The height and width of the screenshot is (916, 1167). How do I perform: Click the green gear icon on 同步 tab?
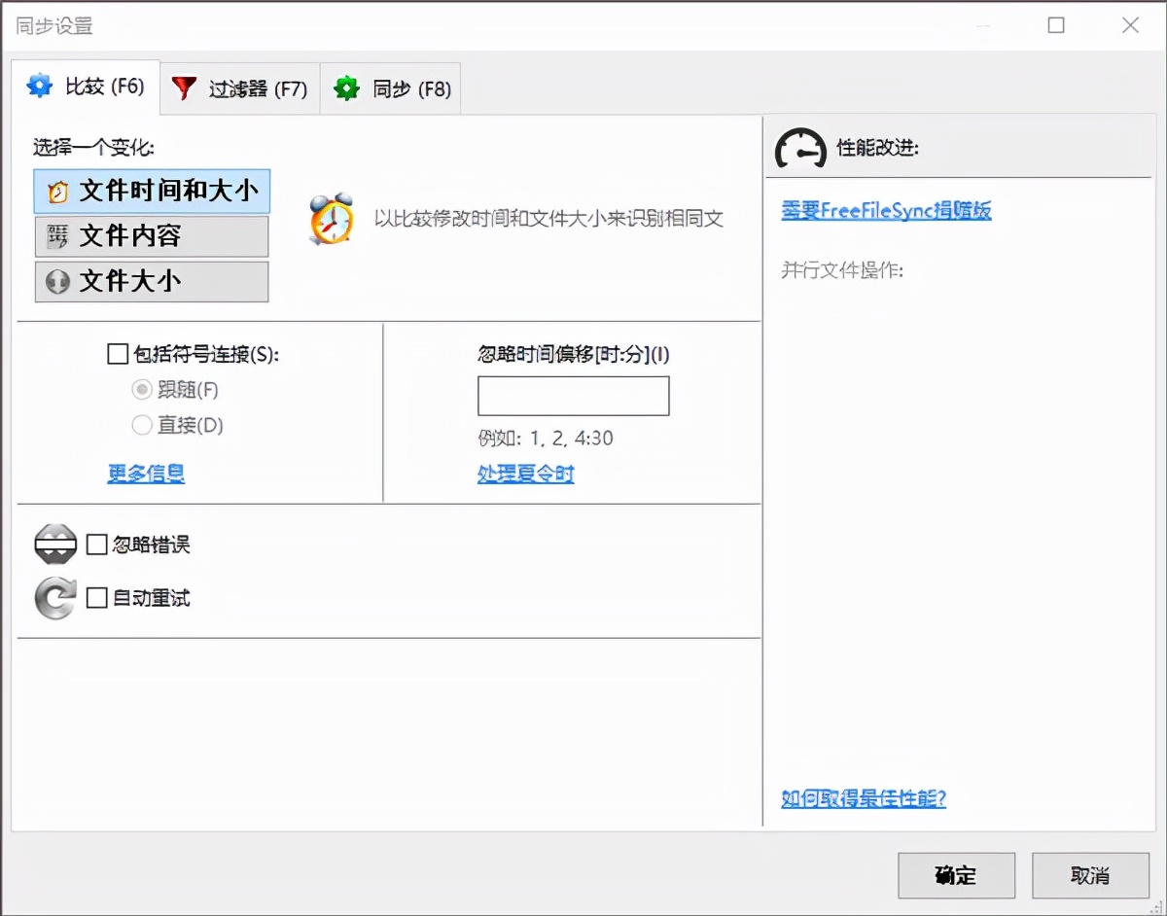coord(346,88)
